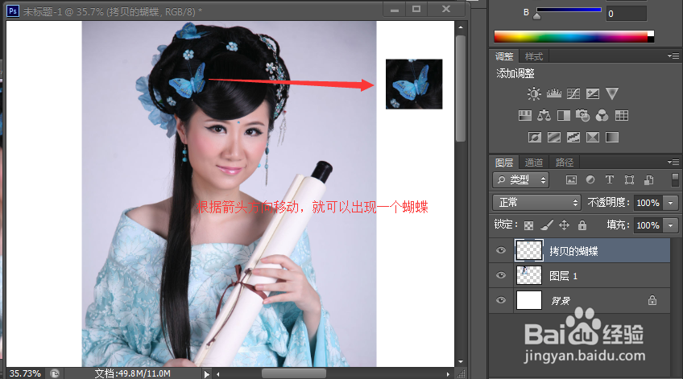Filter layers by type layers icon
Viewport: 683px width, 379px height.
610,179
